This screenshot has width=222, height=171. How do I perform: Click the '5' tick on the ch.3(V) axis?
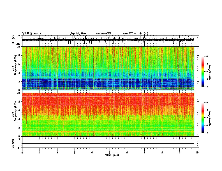click(x=19, y=139)
